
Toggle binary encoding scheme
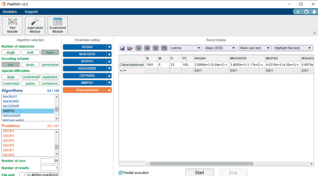pos(30,65)
